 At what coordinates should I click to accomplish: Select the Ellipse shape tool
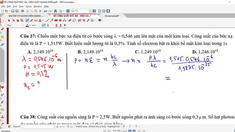point(60,21)
